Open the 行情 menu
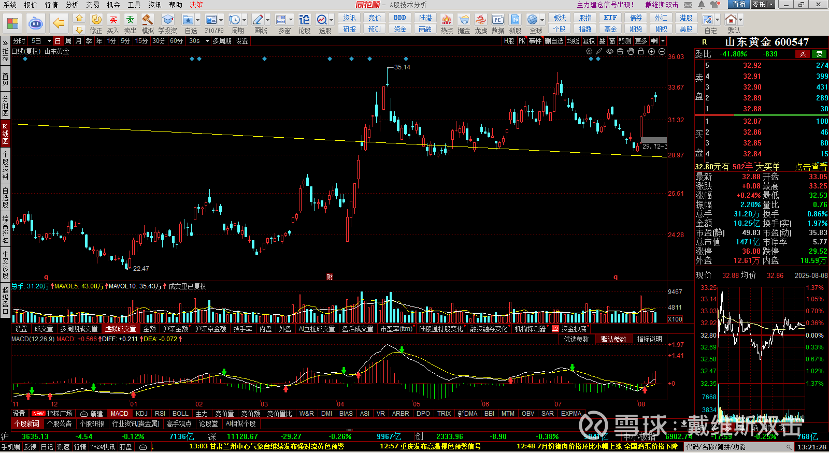The height and width of the screenshot is (453, 829). point(51,5)
